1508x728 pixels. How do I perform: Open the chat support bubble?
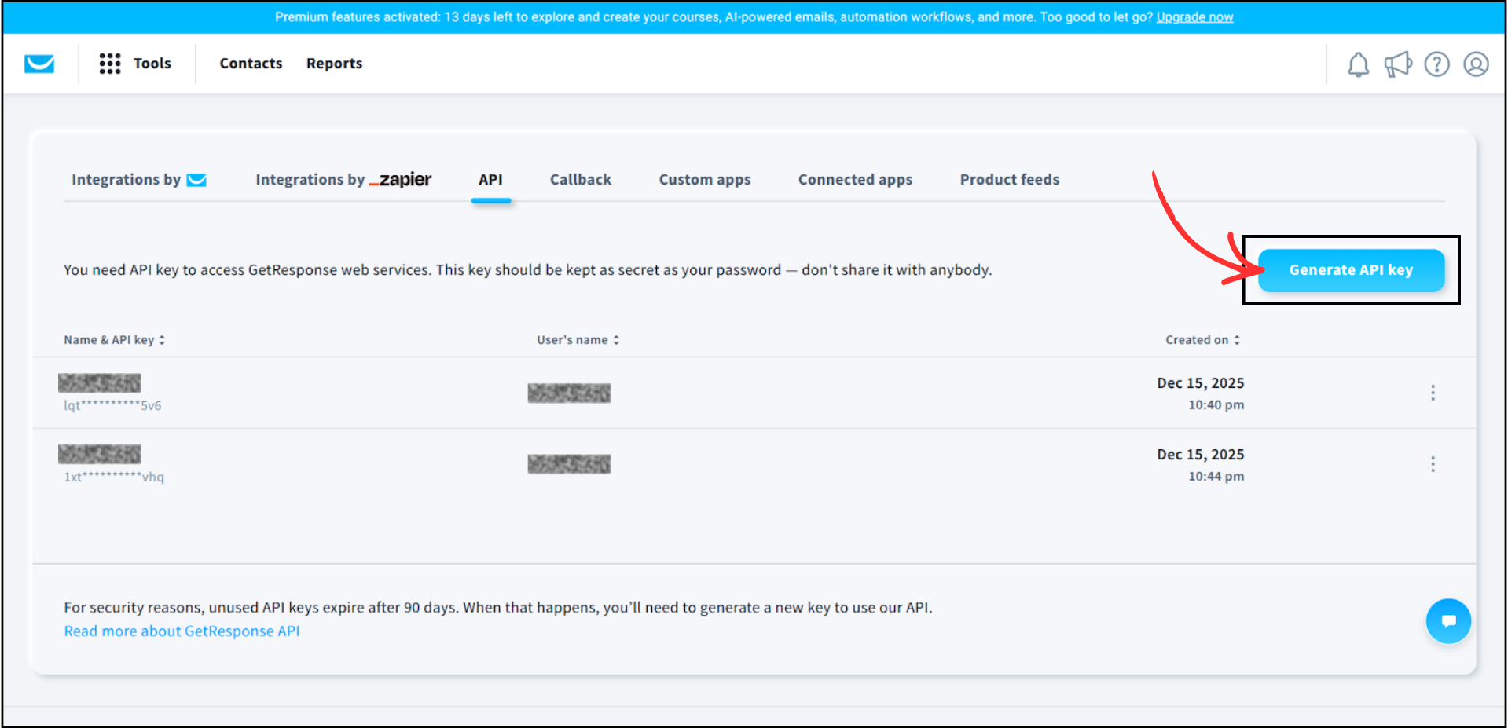point(1448,620)
